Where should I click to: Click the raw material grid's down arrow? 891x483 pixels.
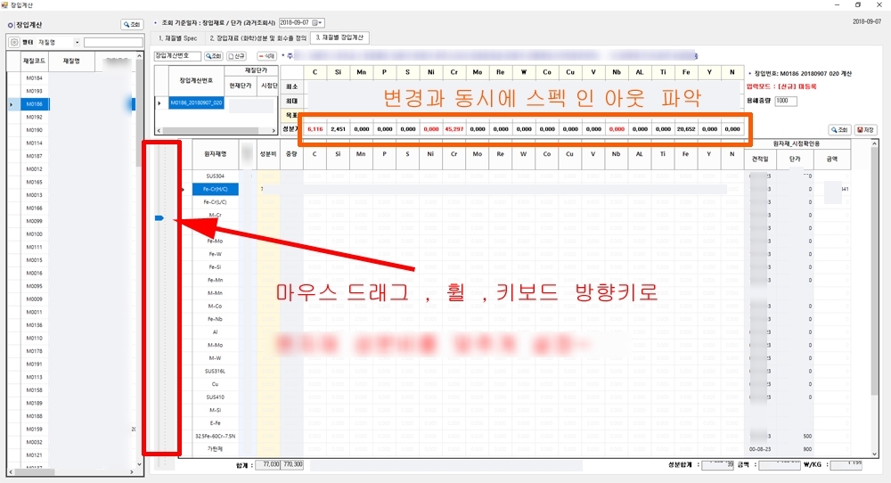pos(874,454)
